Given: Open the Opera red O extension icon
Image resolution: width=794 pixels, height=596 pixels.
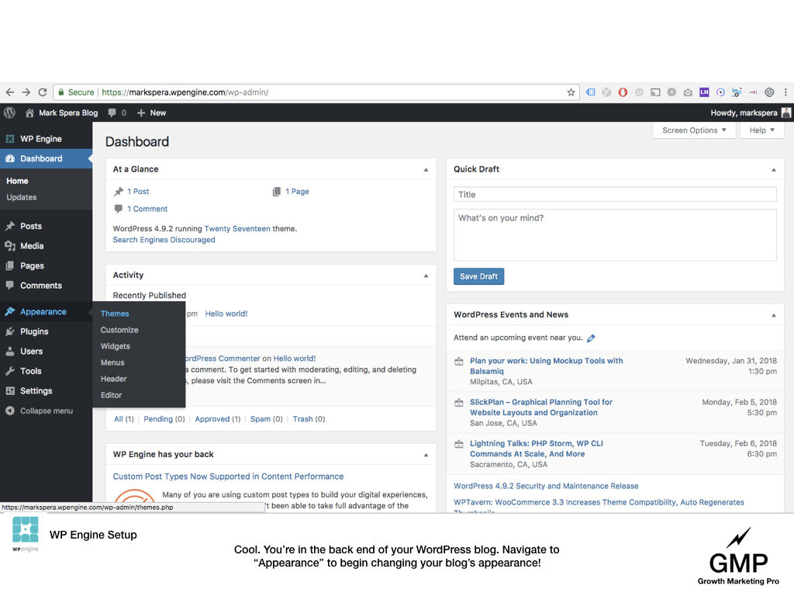Looking at the screenshot, I should click(623, 92).
